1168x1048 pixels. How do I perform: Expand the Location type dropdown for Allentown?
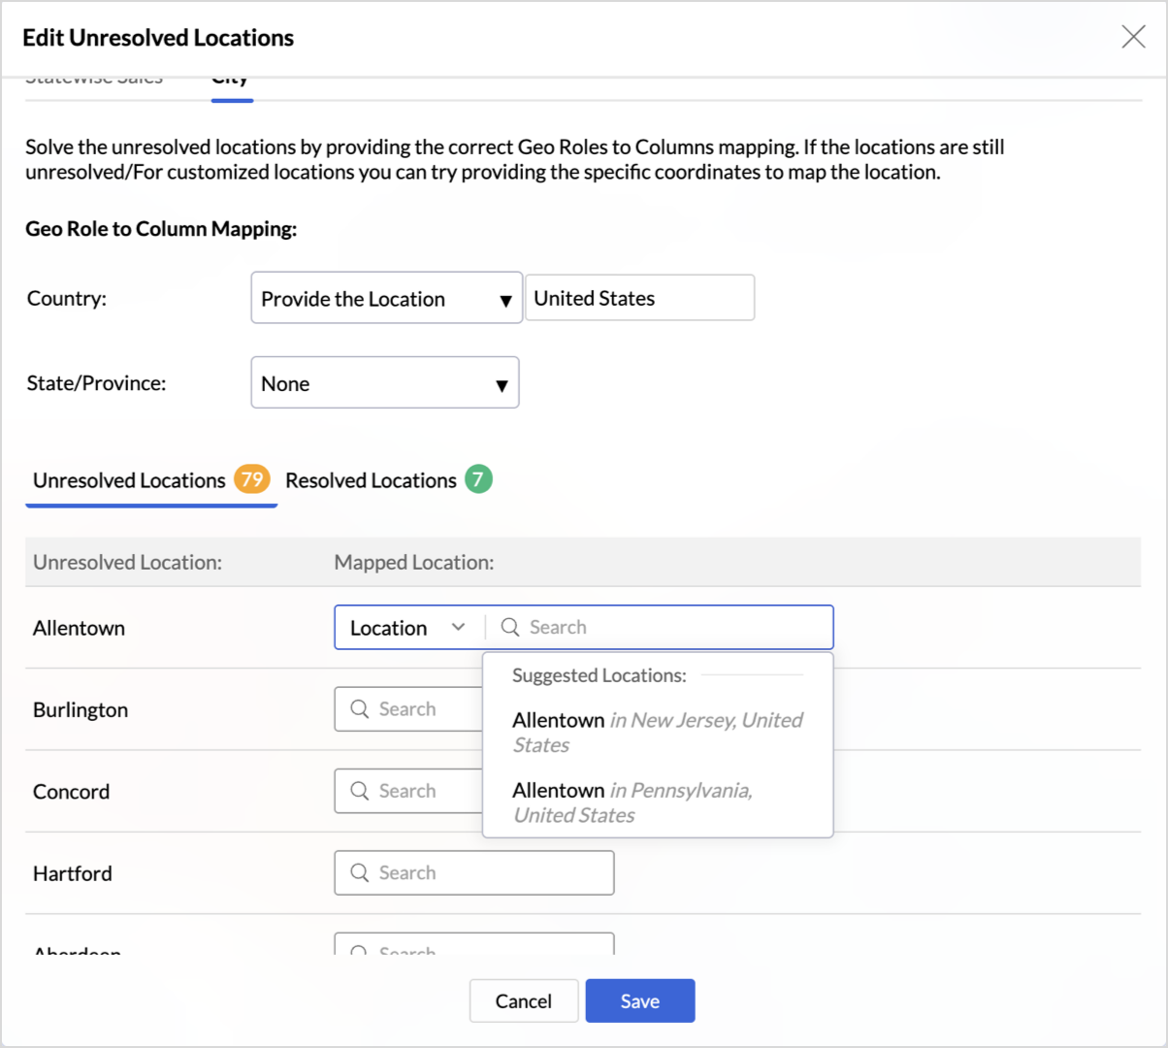point(407,628)
